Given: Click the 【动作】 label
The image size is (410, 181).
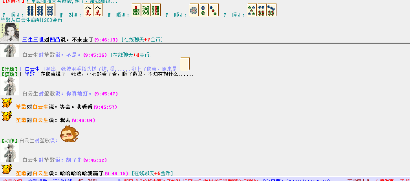Looking at the screenshot, I should tap(10, 140).
